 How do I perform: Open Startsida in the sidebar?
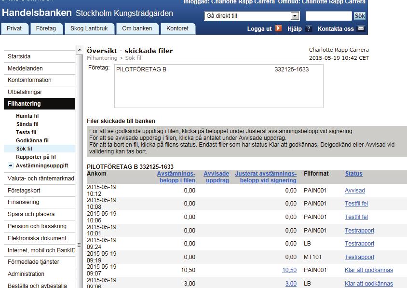click(40, 56)
